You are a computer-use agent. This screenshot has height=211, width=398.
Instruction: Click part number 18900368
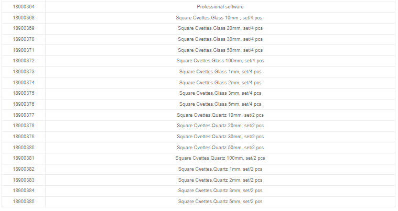coord(24,18)
